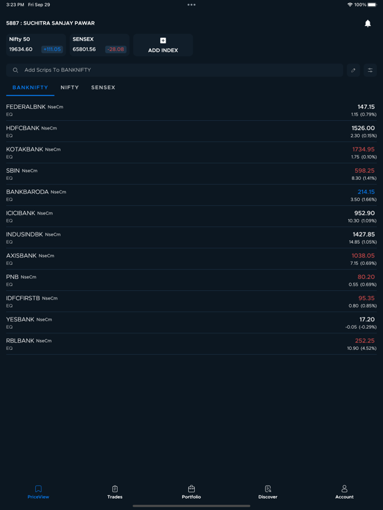Select the KOTAKBANK scrip name
This screenshot has height=510, width=383.
[25, 149]
